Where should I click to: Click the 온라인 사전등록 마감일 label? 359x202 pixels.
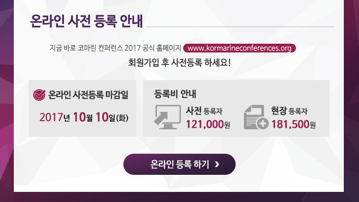point(88,95)
